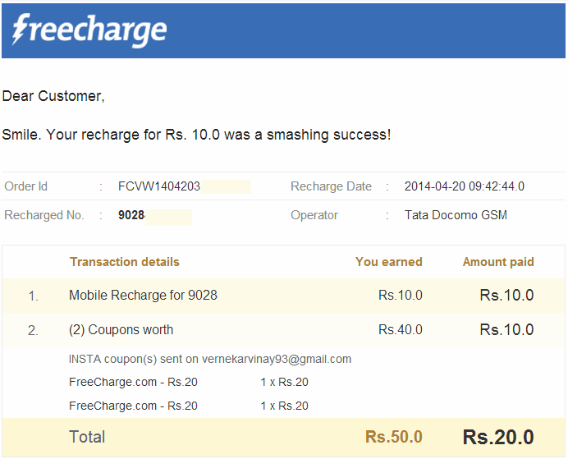Screen dimensions: 568x459
Task: Click the Total label in summary row
Action: [x=87, y=437]
